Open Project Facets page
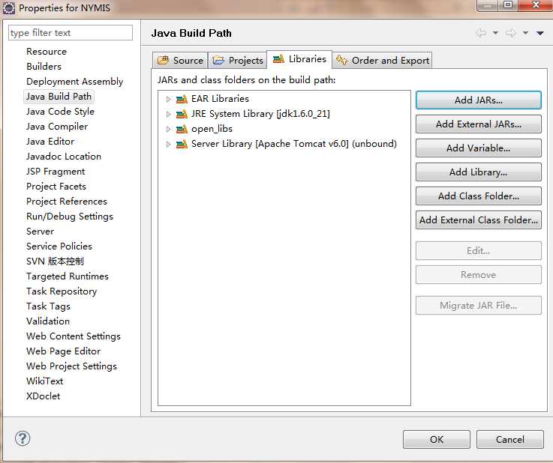This screenshot has width=553, height=463. point(56,187)
